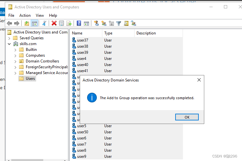Open filter options funnel icon

coord(119,23)
